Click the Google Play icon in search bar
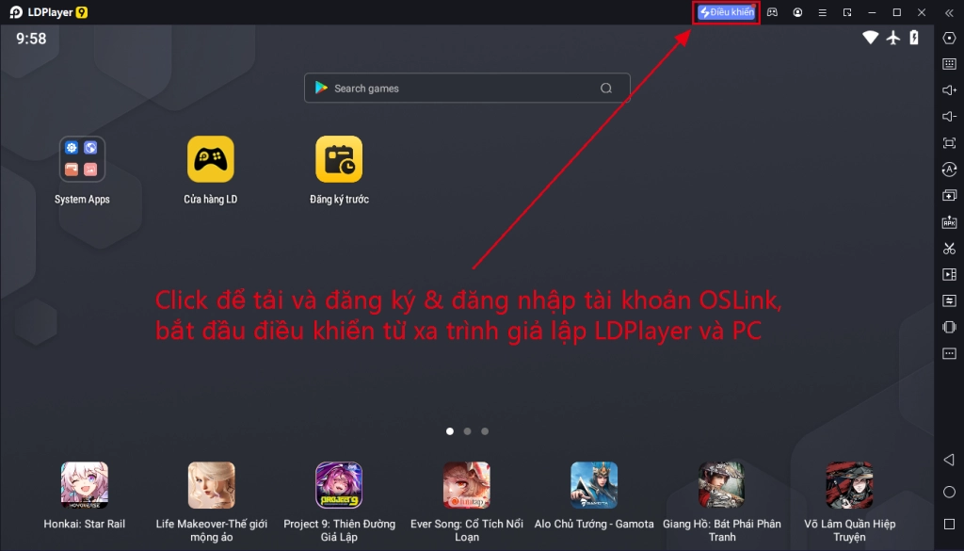The image size is (964, 551). point(321,88)
